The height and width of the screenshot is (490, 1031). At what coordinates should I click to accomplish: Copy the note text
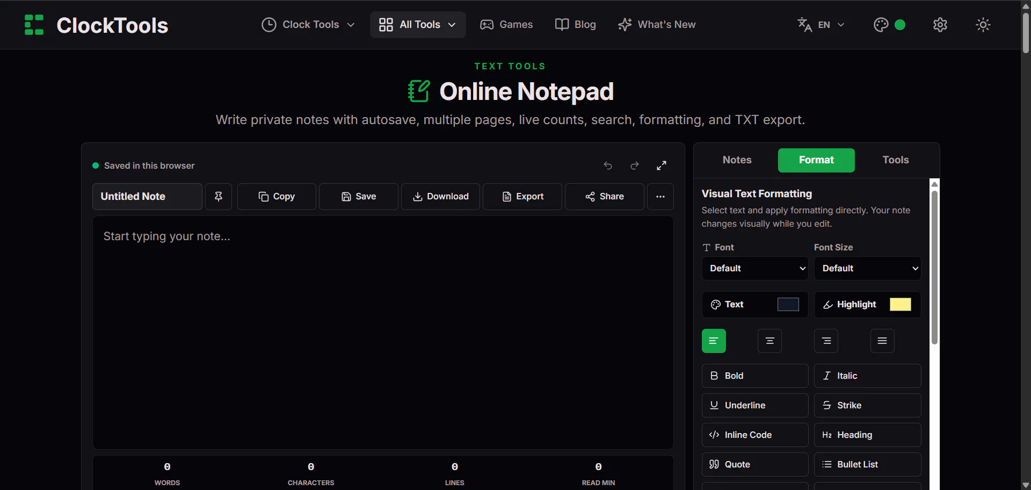[277, 197]
